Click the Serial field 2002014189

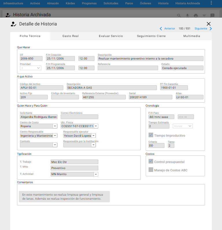151,97
